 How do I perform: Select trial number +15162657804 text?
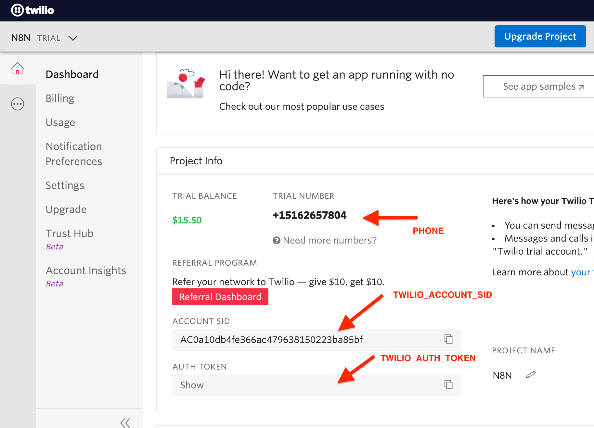[x=310, y=215]
